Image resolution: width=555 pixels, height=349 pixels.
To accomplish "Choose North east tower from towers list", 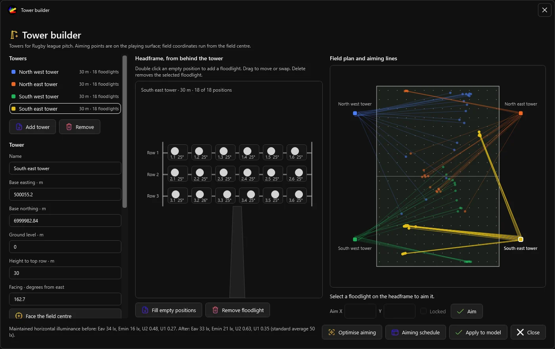I will (65, 84).
